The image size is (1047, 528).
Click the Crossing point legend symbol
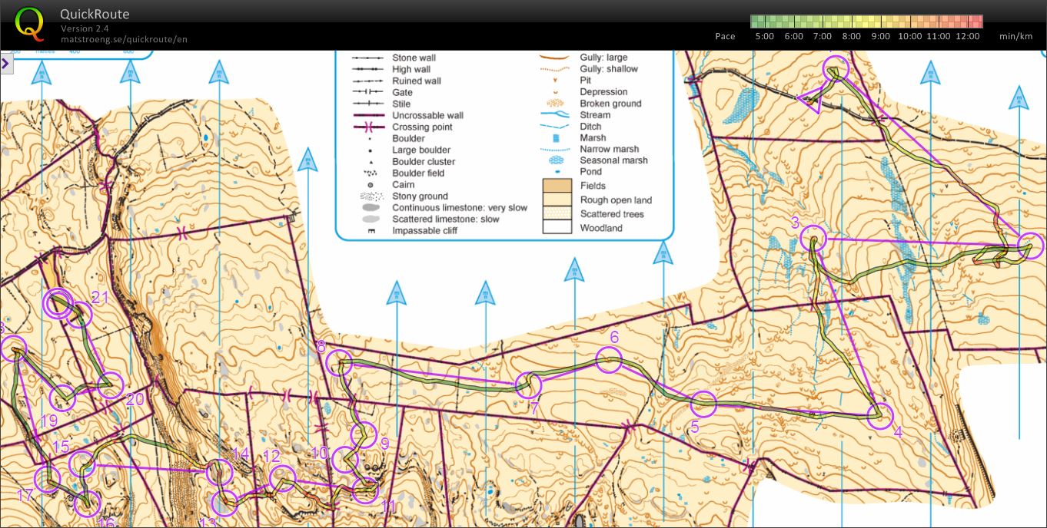click(x=368, y=127)
